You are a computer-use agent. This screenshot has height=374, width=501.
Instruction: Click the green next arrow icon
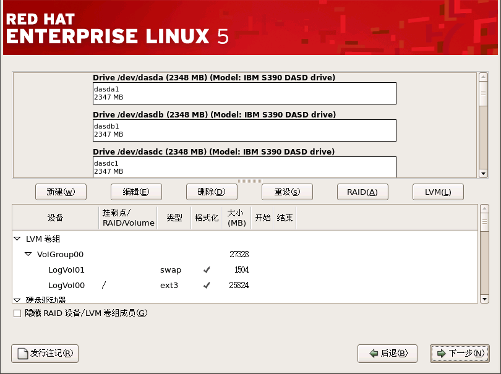441,353
